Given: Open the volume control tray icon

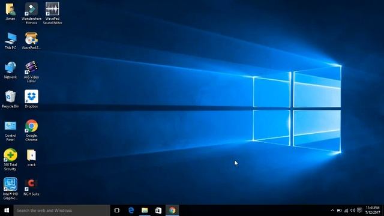Looking at the screenshot, I should (353, 211).
